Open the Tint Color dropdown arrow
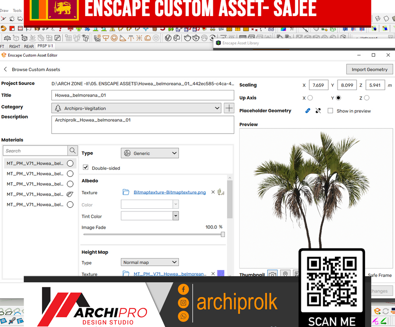 pyautogui.click(x=176, y=216)
